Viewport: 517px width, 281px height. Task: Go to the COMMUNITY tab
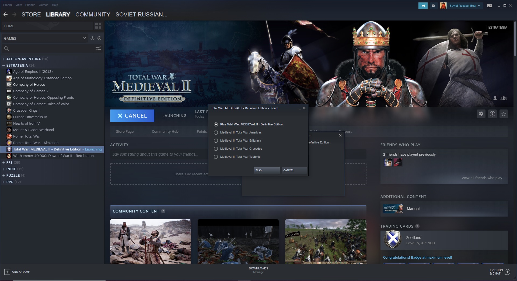(x=93, y=15)
